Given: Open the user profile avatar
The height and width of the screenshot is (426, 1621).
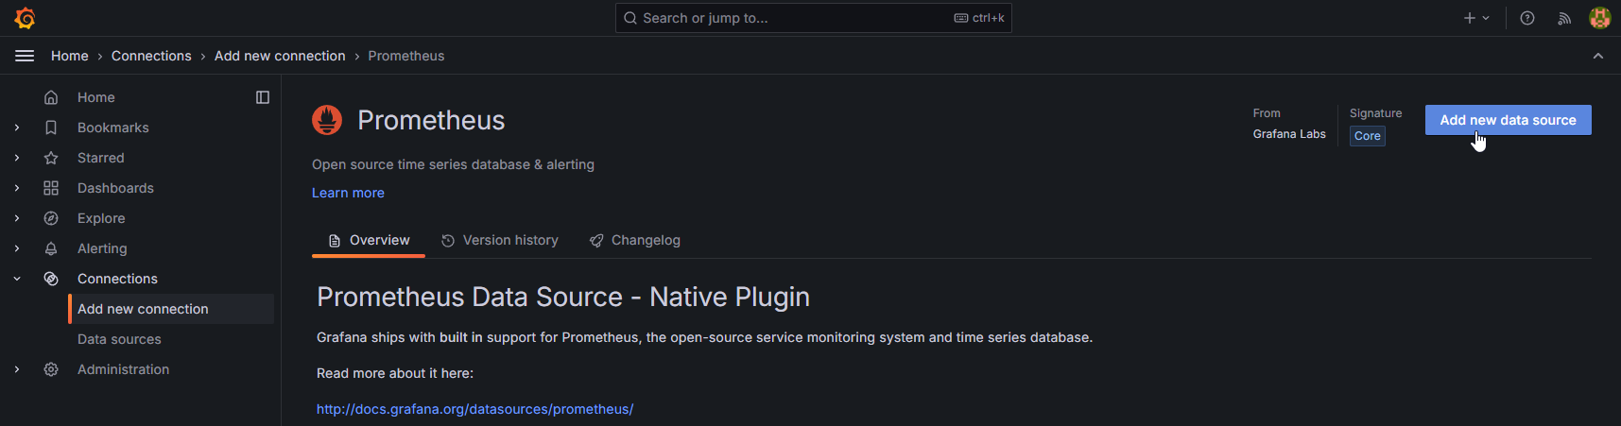Looking at the screenshot, I should tap(1599, 18).
